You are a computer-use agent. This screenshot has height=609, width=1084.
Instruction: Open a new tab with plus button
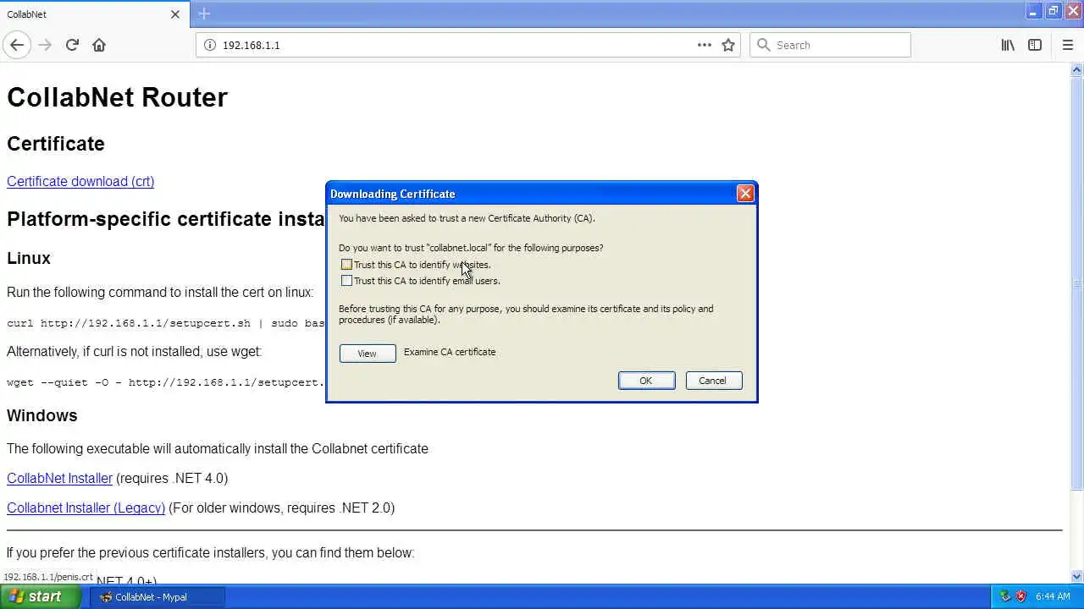point(204,14)
